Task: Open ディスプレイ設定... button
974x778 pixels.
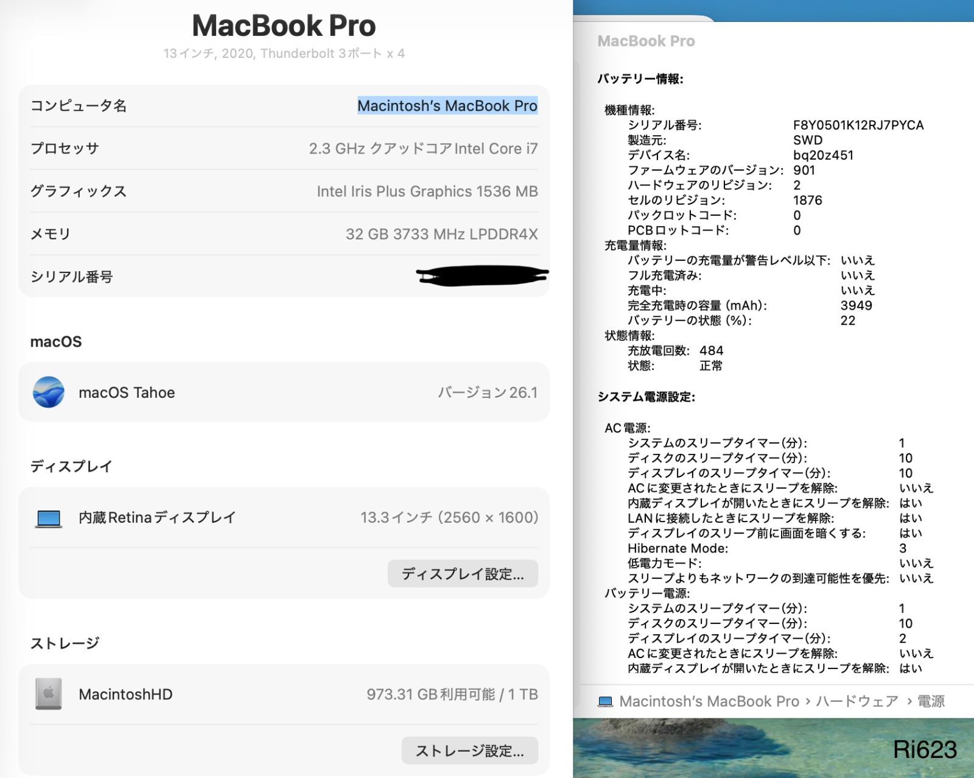Action: 463,574
